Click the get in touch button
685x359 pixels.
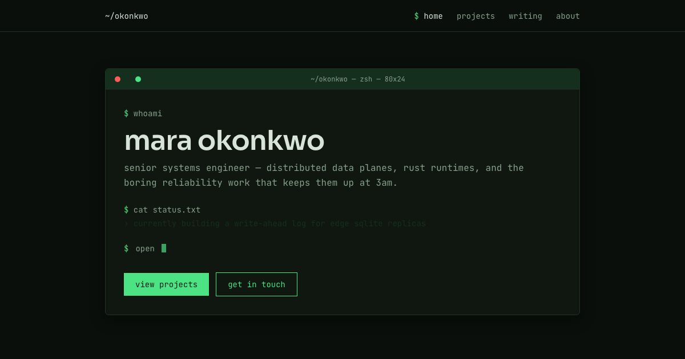click(256, 284)
